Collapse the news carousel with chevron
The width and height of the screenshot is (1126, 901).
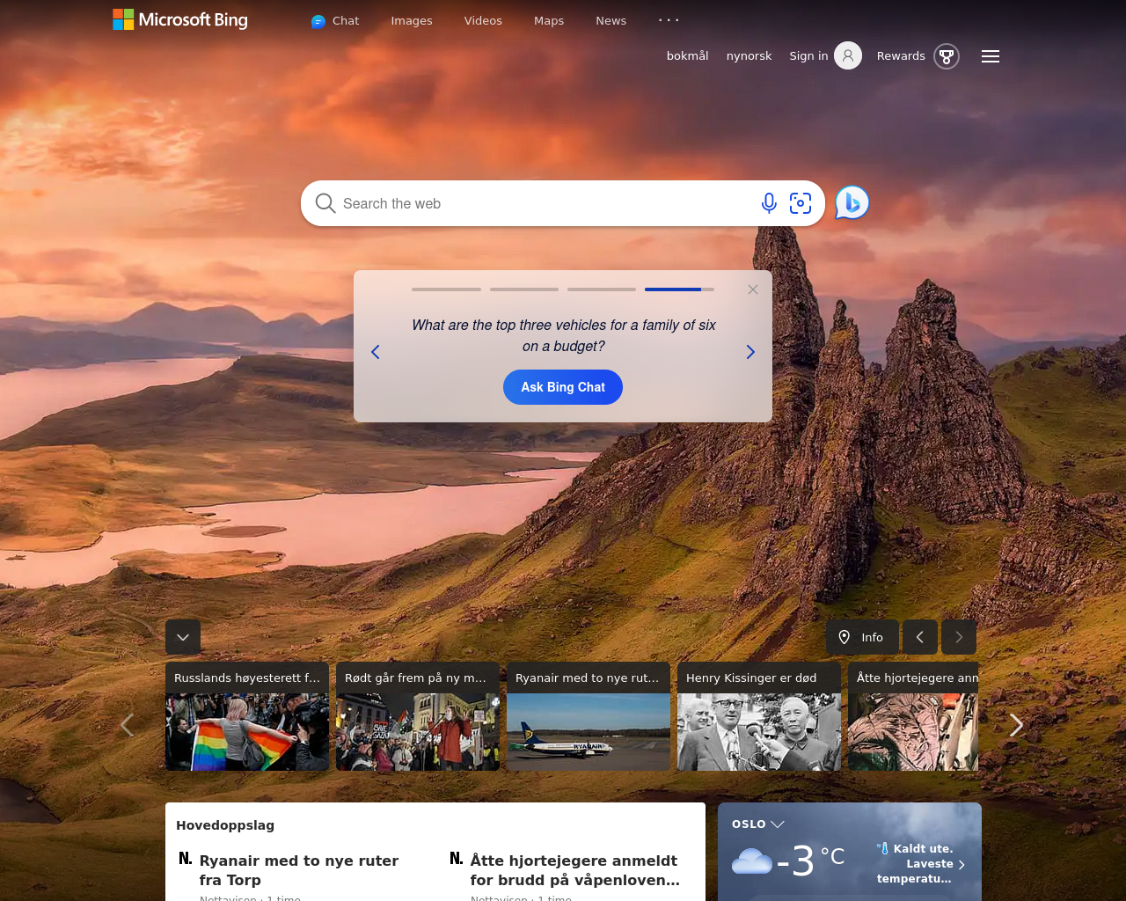point(183,637)
